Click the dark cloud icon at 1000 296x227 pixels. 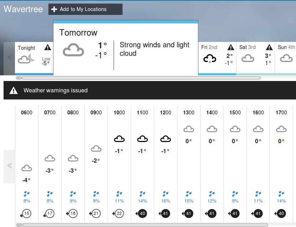(119, 139)
